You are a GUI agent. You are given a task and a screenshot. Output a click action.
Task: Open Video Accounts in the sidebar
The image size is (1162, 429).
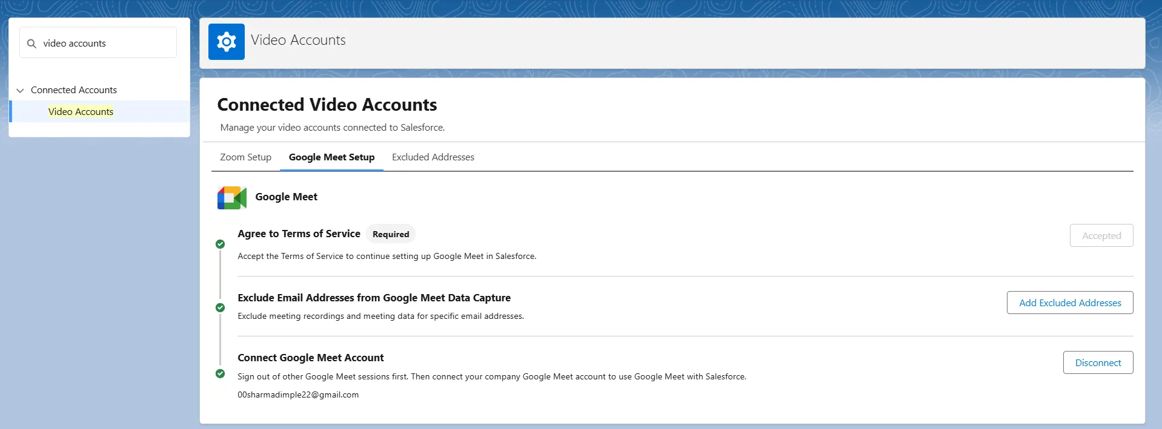coord(81,112)
